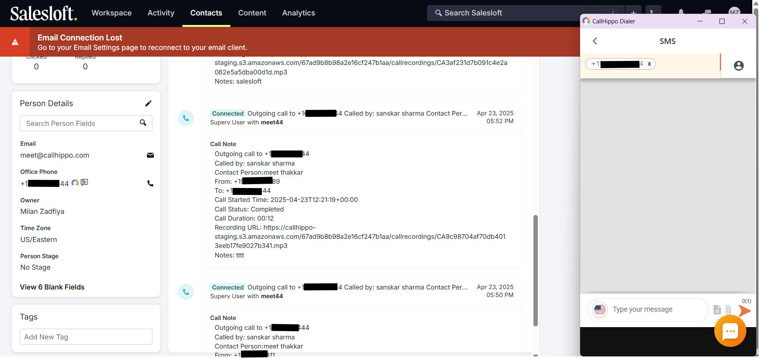Remove the recipient number chip with the x
The height and width of the screenshot is (358, 759).
click(649, 64)
